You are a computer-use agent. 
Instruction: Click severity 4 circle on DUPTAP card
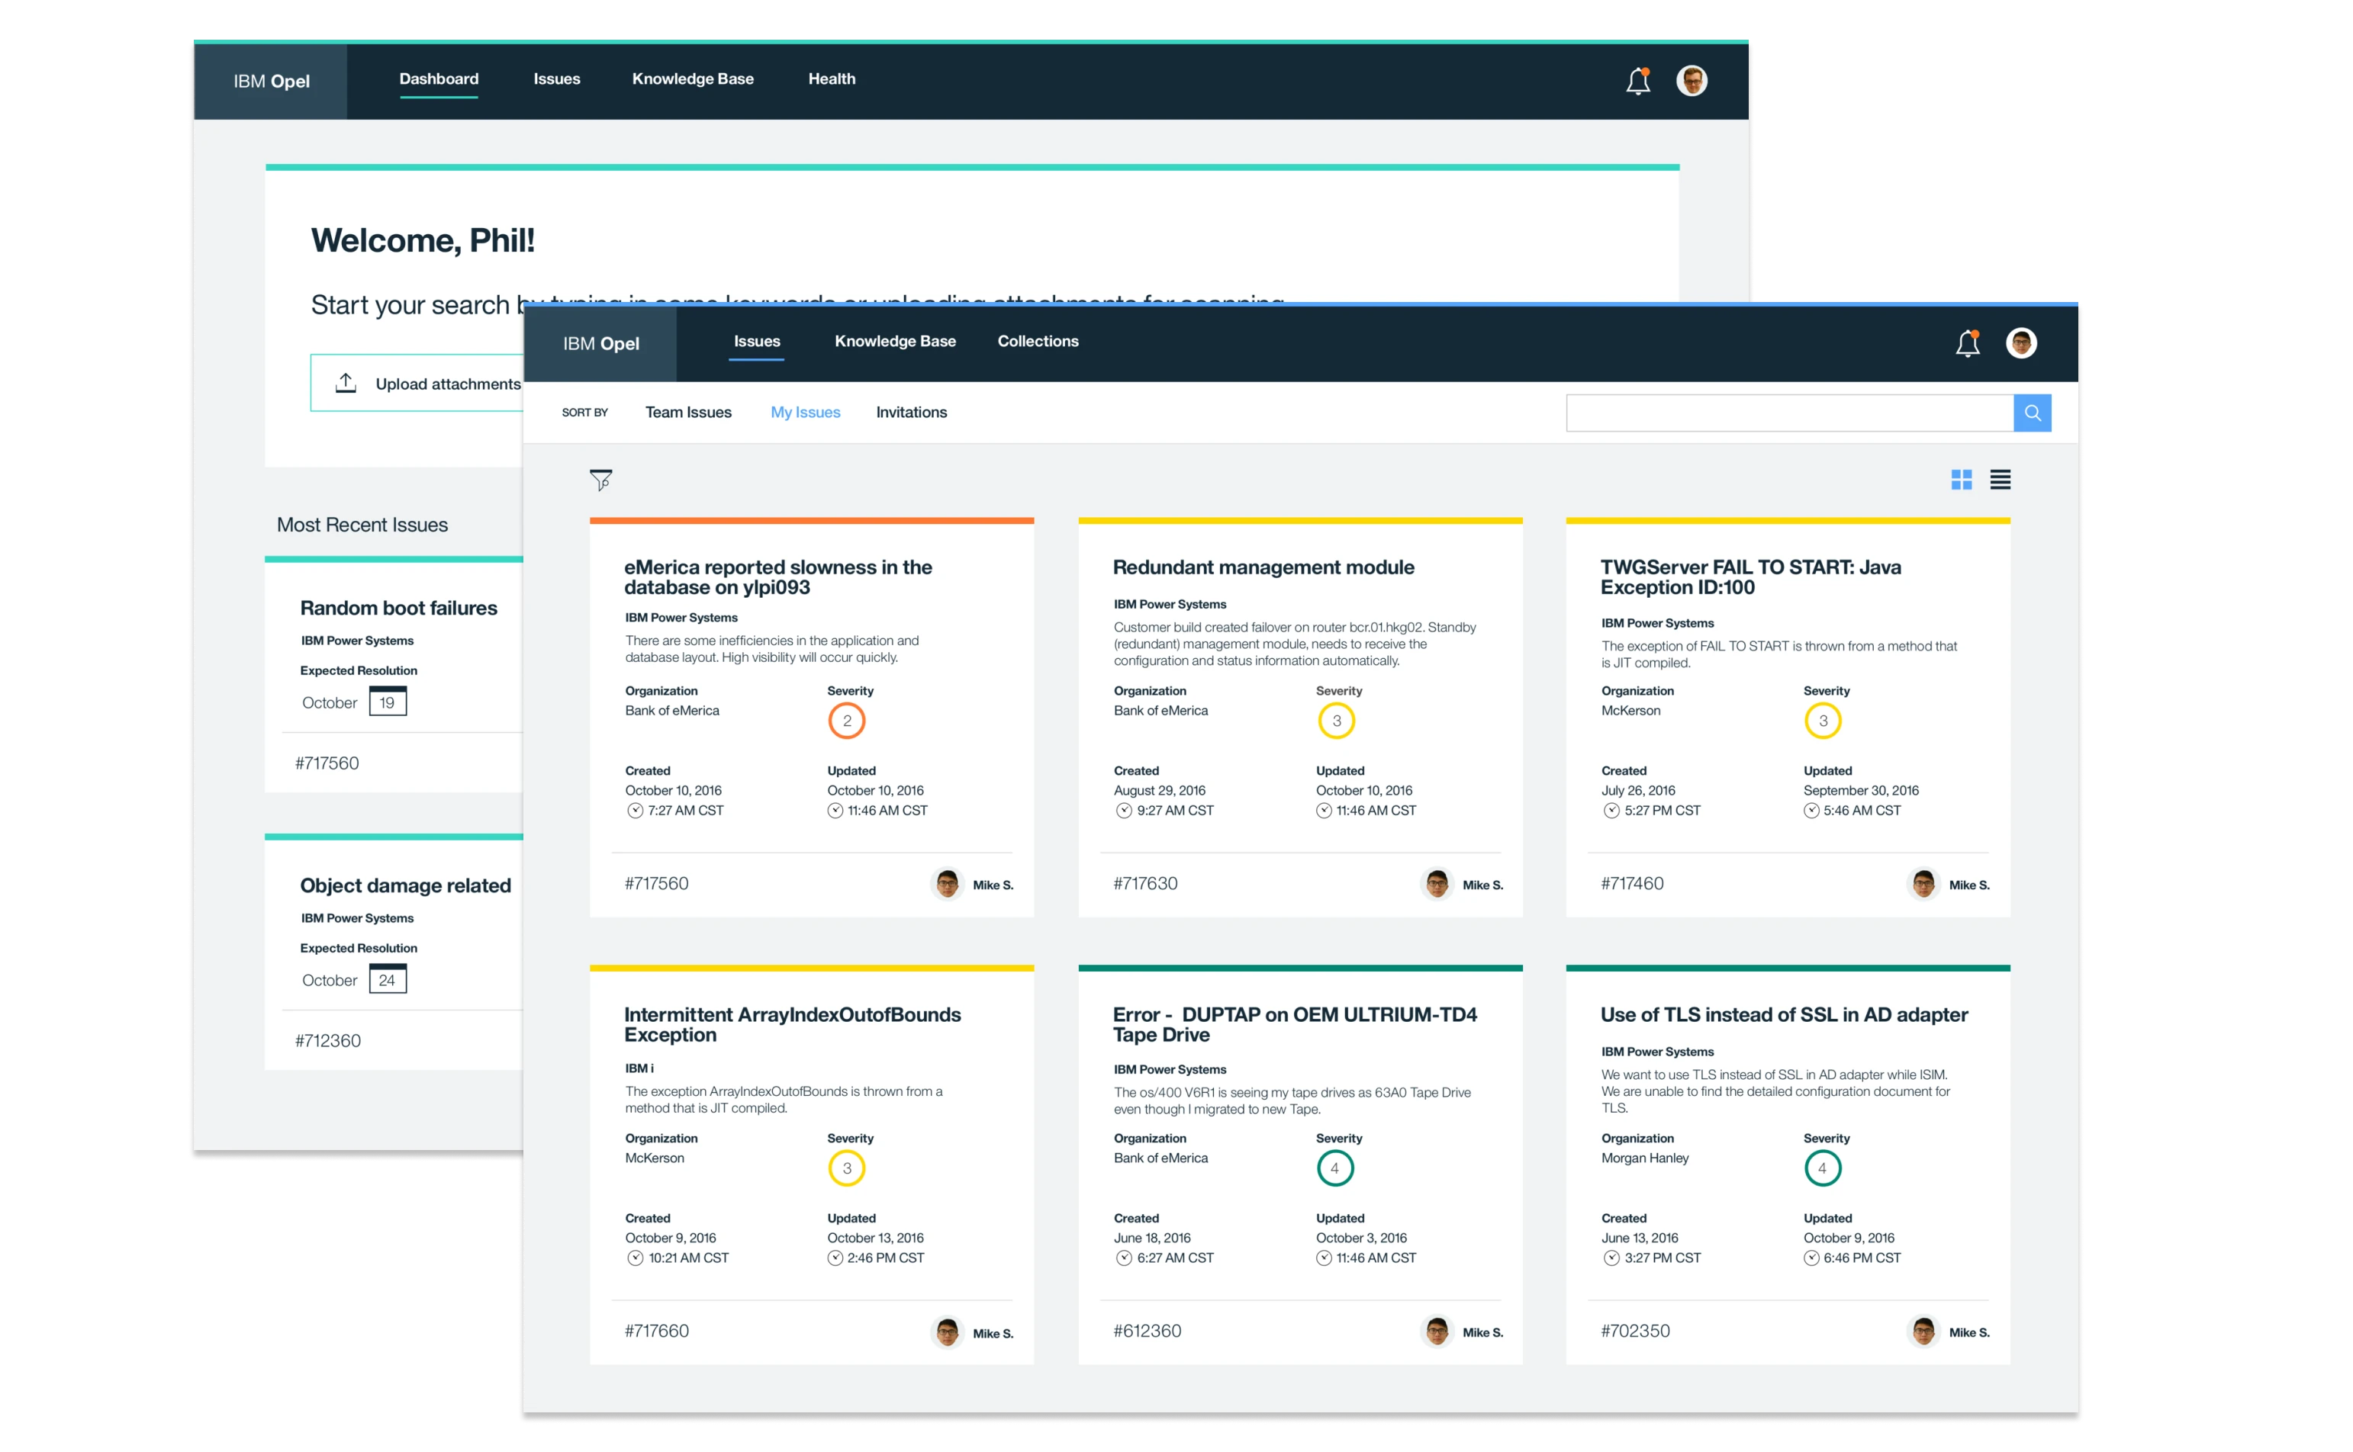pos(1334,1168)
